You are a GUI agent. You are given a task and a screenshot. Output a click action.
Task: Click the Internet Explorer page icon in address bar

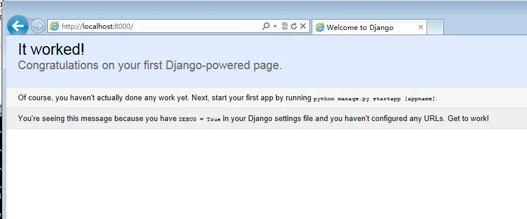pyautogui.click(x=54, y=27)
